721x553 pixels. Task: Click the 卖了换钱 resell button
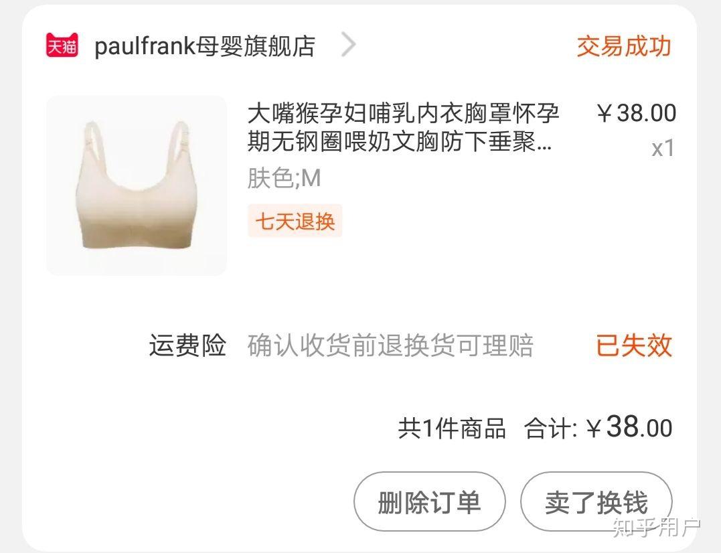coord(596,501)
